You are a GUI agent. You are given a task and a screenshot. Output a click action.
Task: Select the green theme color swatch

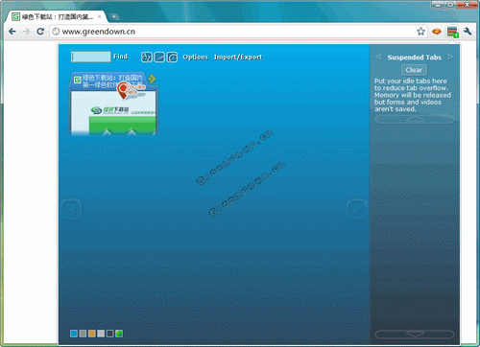[119, 334]
